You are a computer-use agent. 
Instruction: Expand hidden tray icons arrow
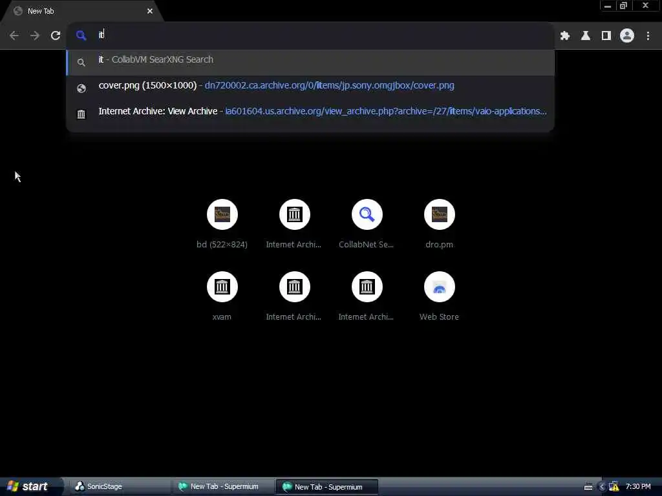[602, 487]
